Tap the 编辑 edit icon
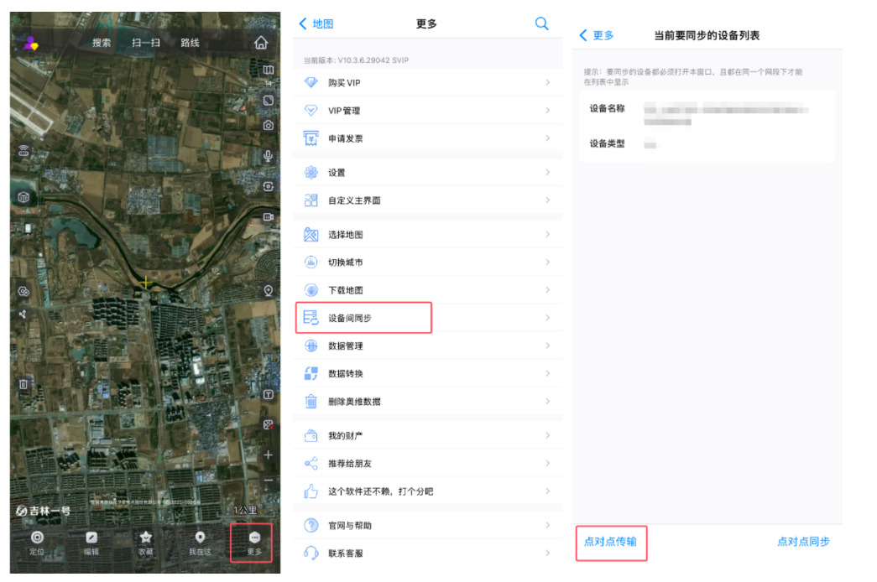Viewport: 877px width, 582px height. coord(91,543)
